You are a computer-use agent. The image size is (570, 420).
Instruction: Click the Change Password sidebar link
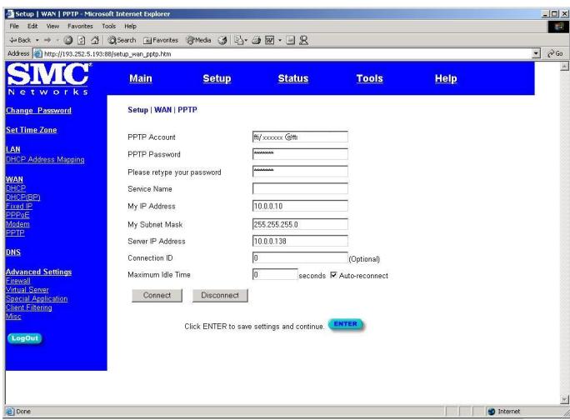38,111
